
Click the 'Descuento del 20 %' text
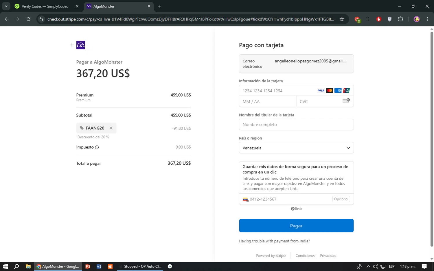click(93, 137)
